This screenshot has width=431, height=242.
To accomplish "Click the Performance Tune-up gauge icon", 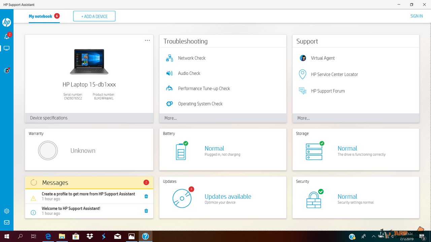I will click(170, 88).
